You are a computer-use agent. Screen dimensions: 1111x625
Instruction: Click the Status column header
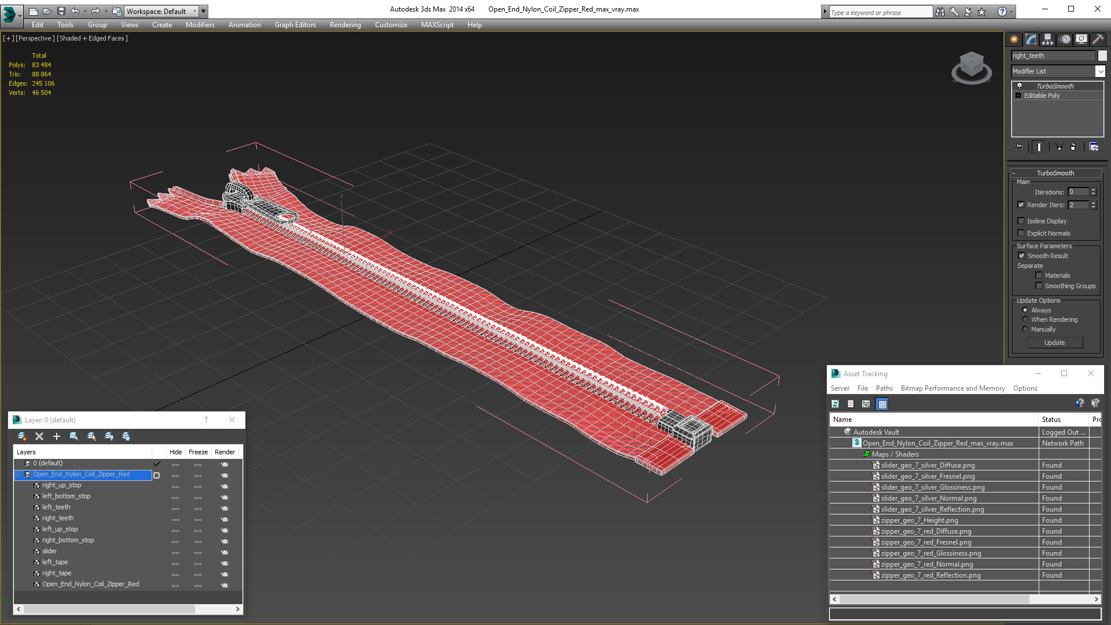click(x=1064, y=420)
